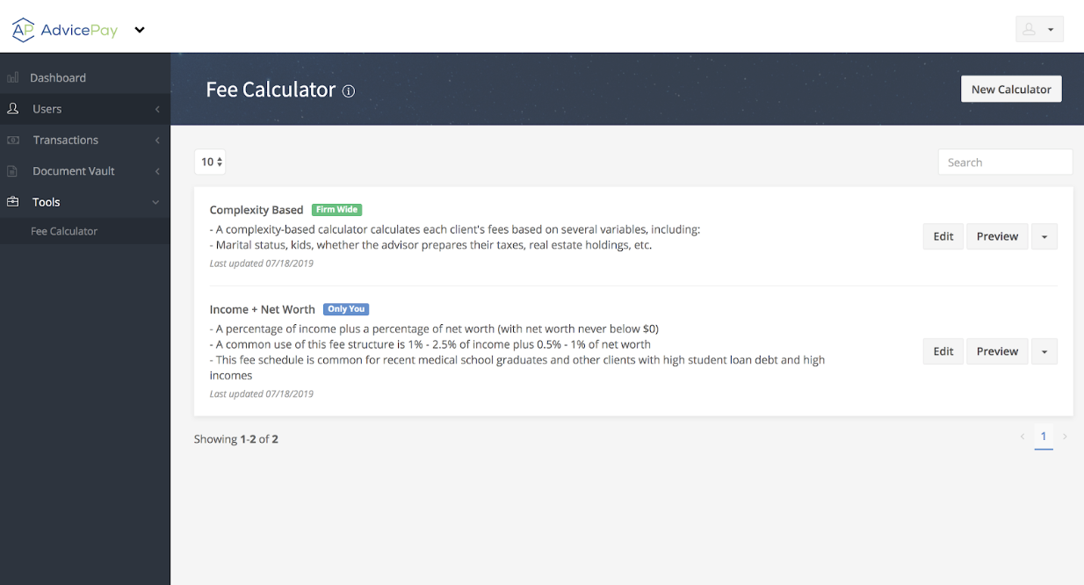Click the previous page left arrow

click(1022, 436)
